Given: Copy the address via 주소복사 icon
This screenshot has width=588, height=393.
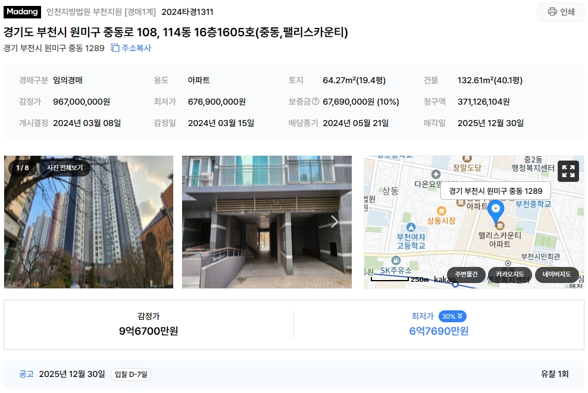Looking at the screenshot, I should coord(131,48).
